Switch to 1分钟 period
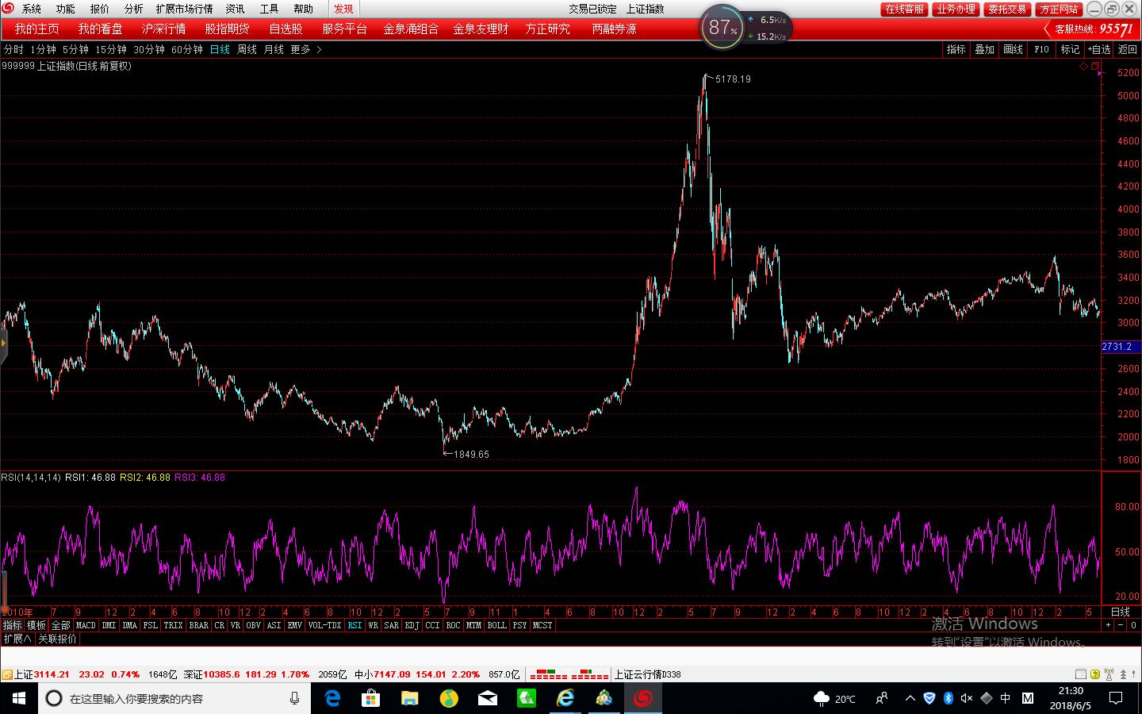Screen dimensions: 1142x714 tap(44, 49)
